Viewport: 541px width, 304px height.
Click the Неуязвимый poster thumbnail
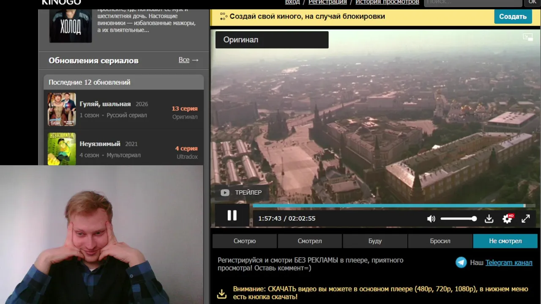coord(62,149)
